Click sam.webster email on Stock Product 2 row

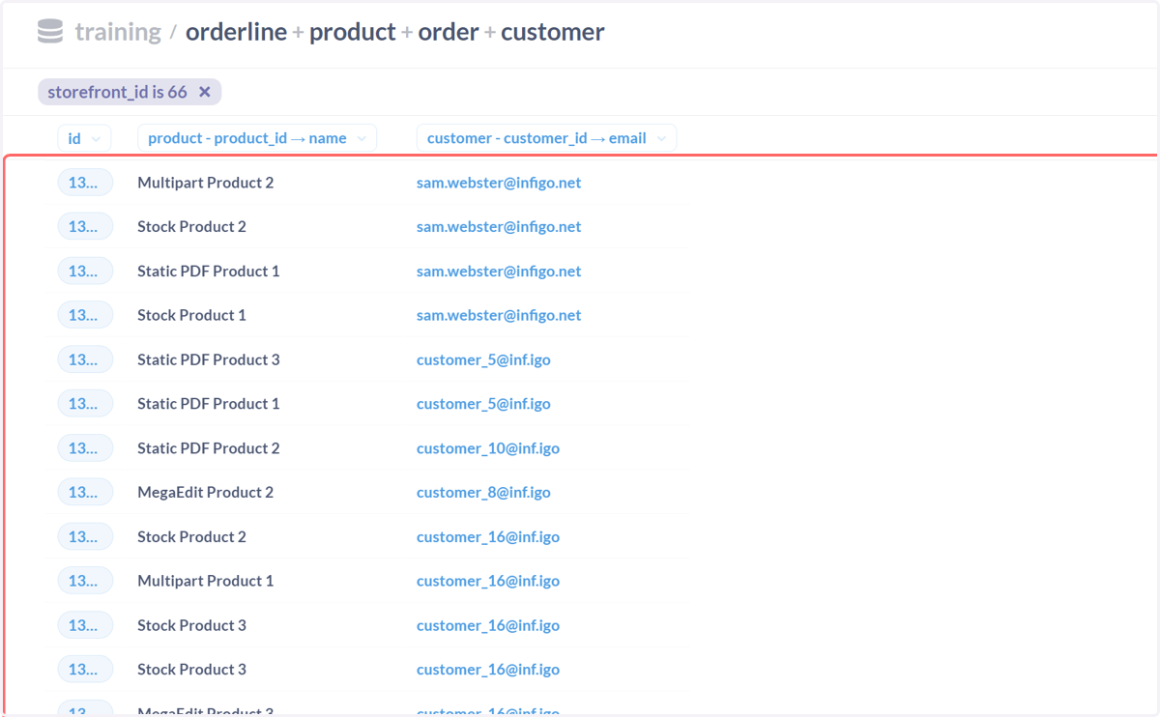pyautogui.click(x=499, y=226)
